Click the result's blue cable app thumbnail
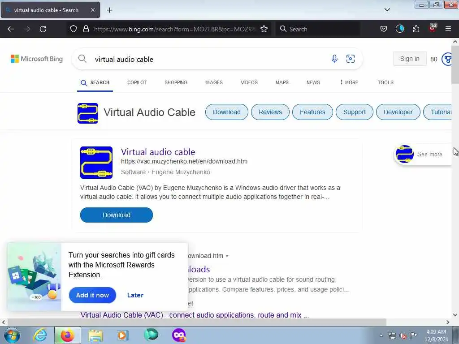This screenshot has width=459, height=344. [96, 162]
